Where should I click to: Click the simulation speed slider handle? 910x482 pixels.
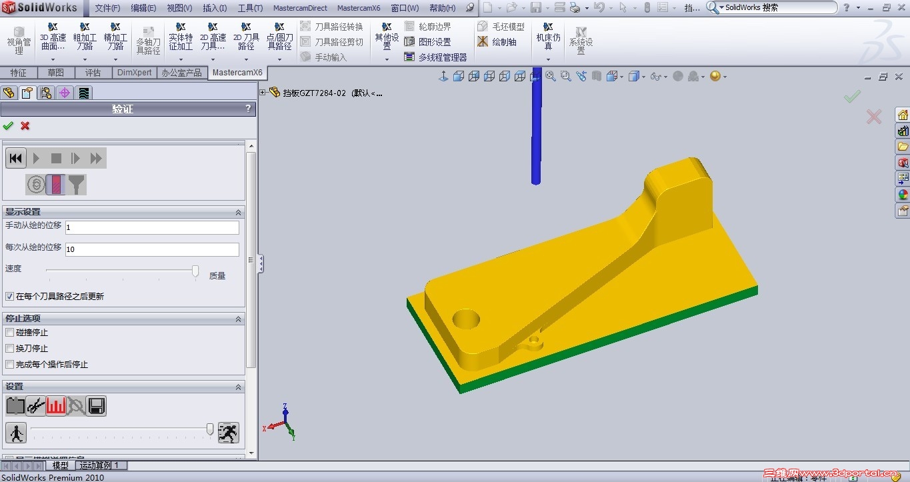point(210,429)
